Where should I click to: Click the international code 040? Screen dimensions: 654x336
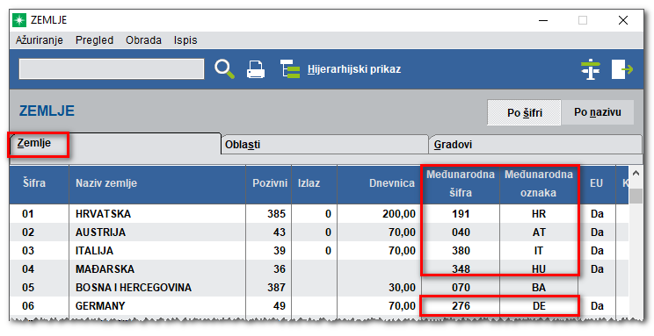461,232
